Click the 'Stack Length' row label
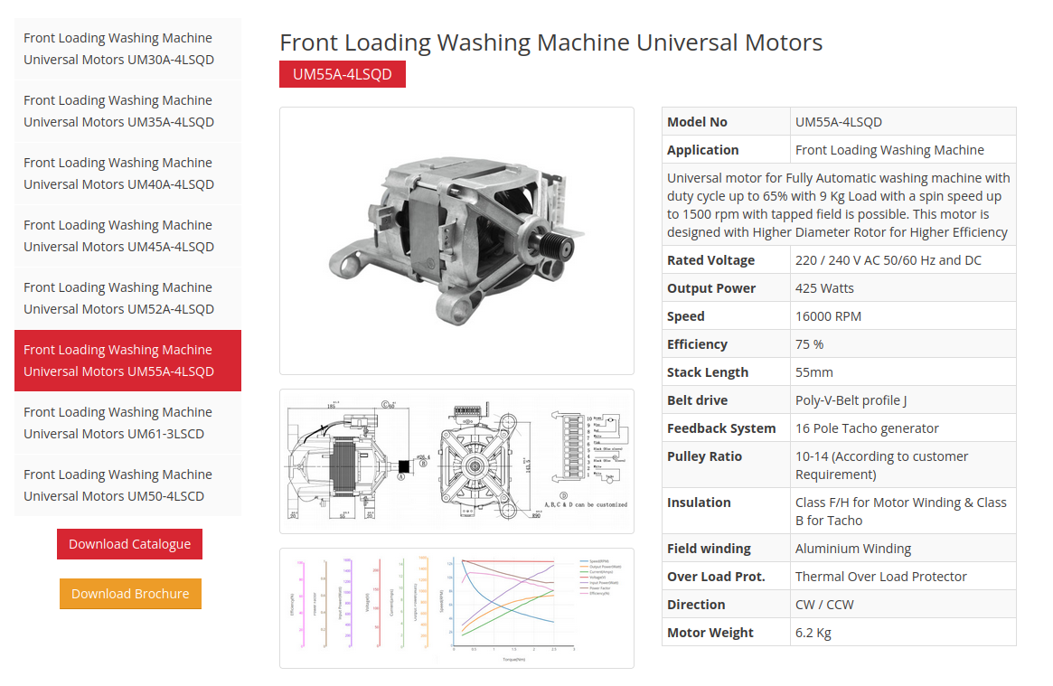 (x=707, y=372)
